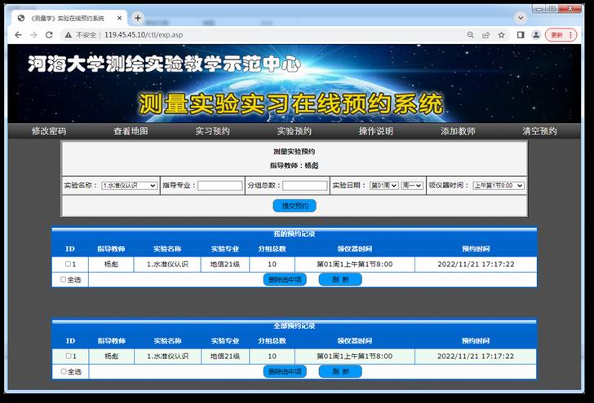The width and height of the screenshot is (594, 403).
Task: Open 清空预约 menu item
Action: (540, 131)
